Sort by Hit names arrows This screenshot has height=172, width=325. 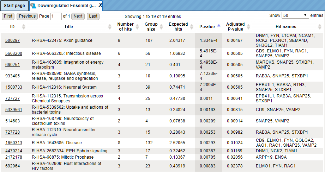[x=320, y=27]
